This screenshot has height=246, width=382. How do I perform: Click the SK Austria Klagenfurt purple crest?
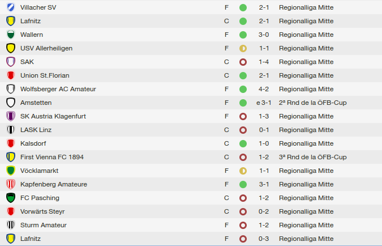click(x=11, y=116)
